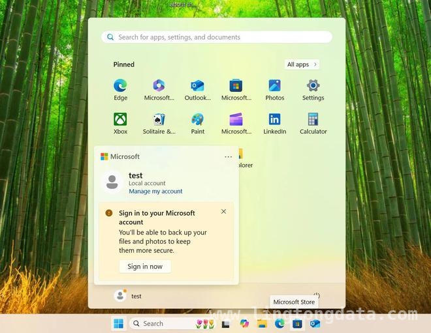The image size is (431, 333).
Task: Focus the Start menu search field
Action: (217, 37)
